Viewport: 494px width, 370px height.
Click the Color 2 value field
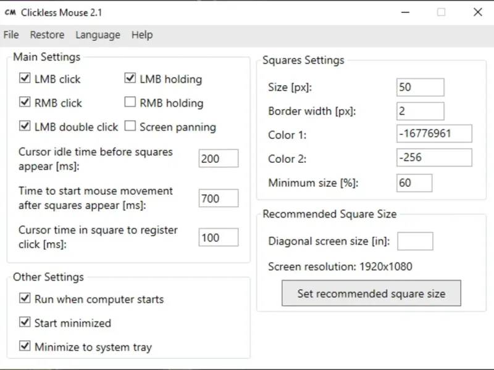click(x=434, y=158)
